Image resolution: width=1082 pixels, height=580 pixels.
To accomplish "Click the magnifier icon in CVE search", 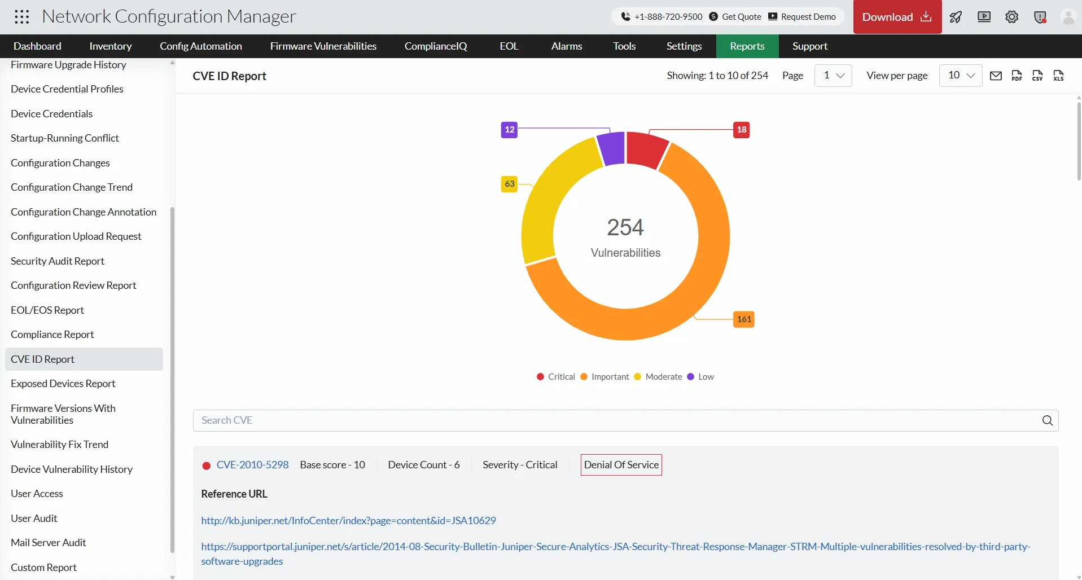I will click(1047, 420).
